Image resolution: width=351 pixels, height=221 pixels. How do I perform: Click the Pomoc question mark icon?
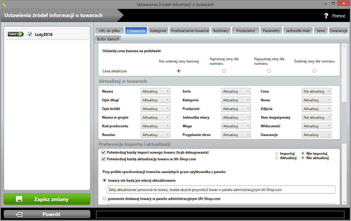coord(326,16)
